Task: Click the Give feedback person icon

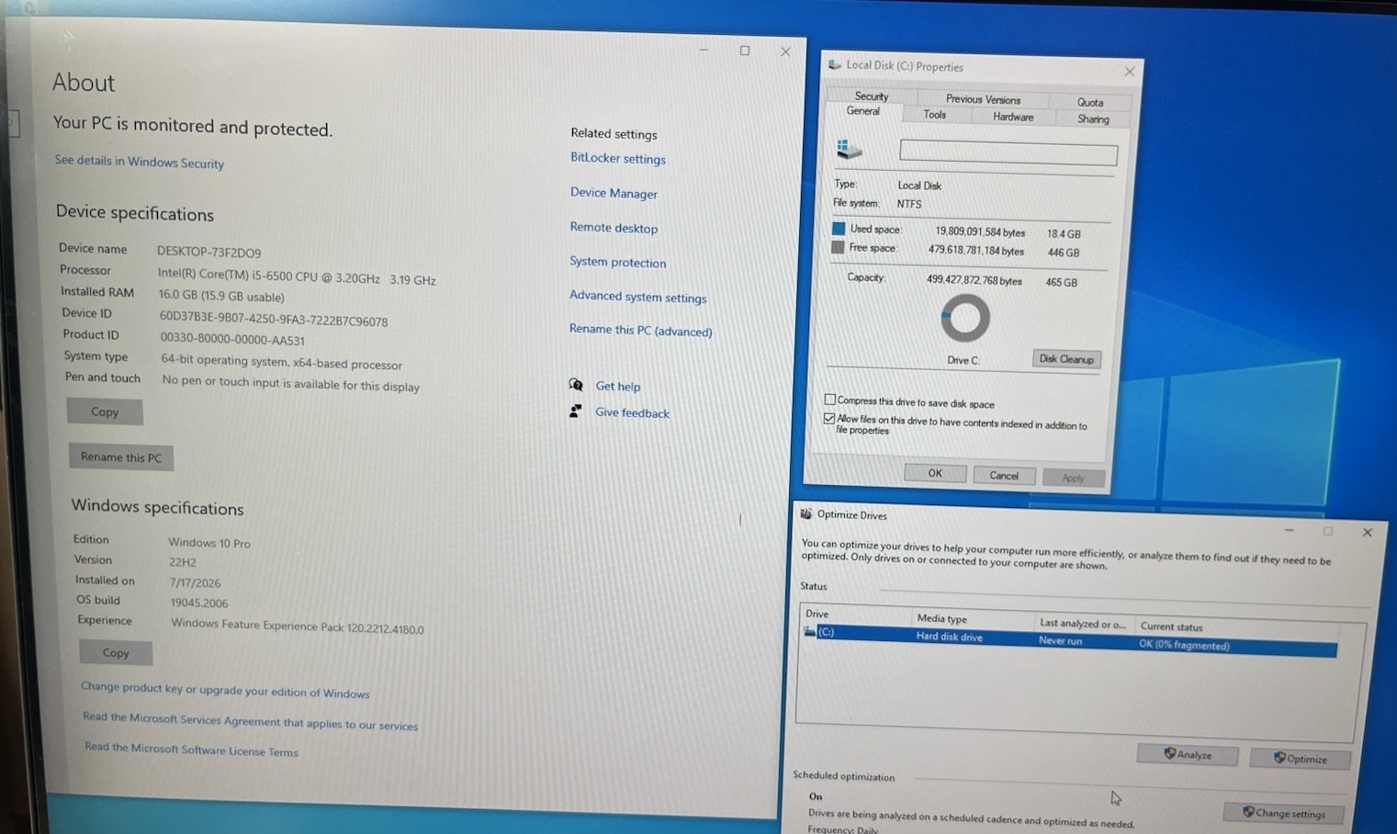Action: pos(575,411)
